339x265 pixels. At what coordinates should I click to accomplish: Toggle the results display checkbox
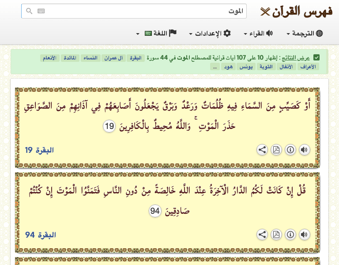[x=316, y=58]
